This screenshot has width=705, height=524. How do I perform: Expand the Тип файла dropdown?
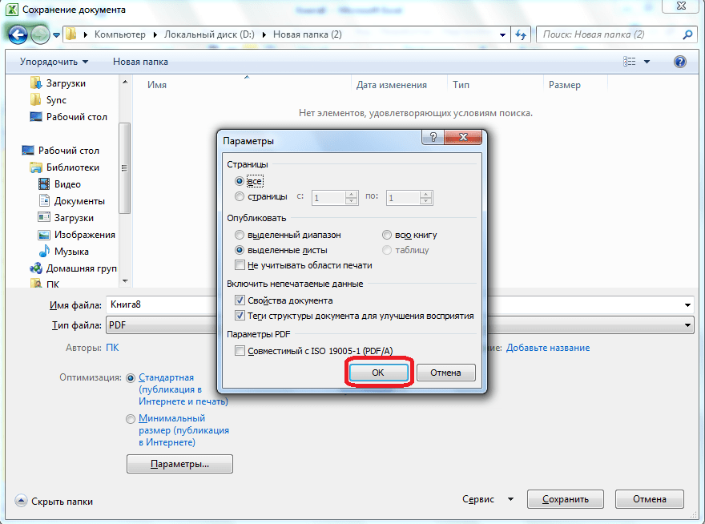click(687, 325)
